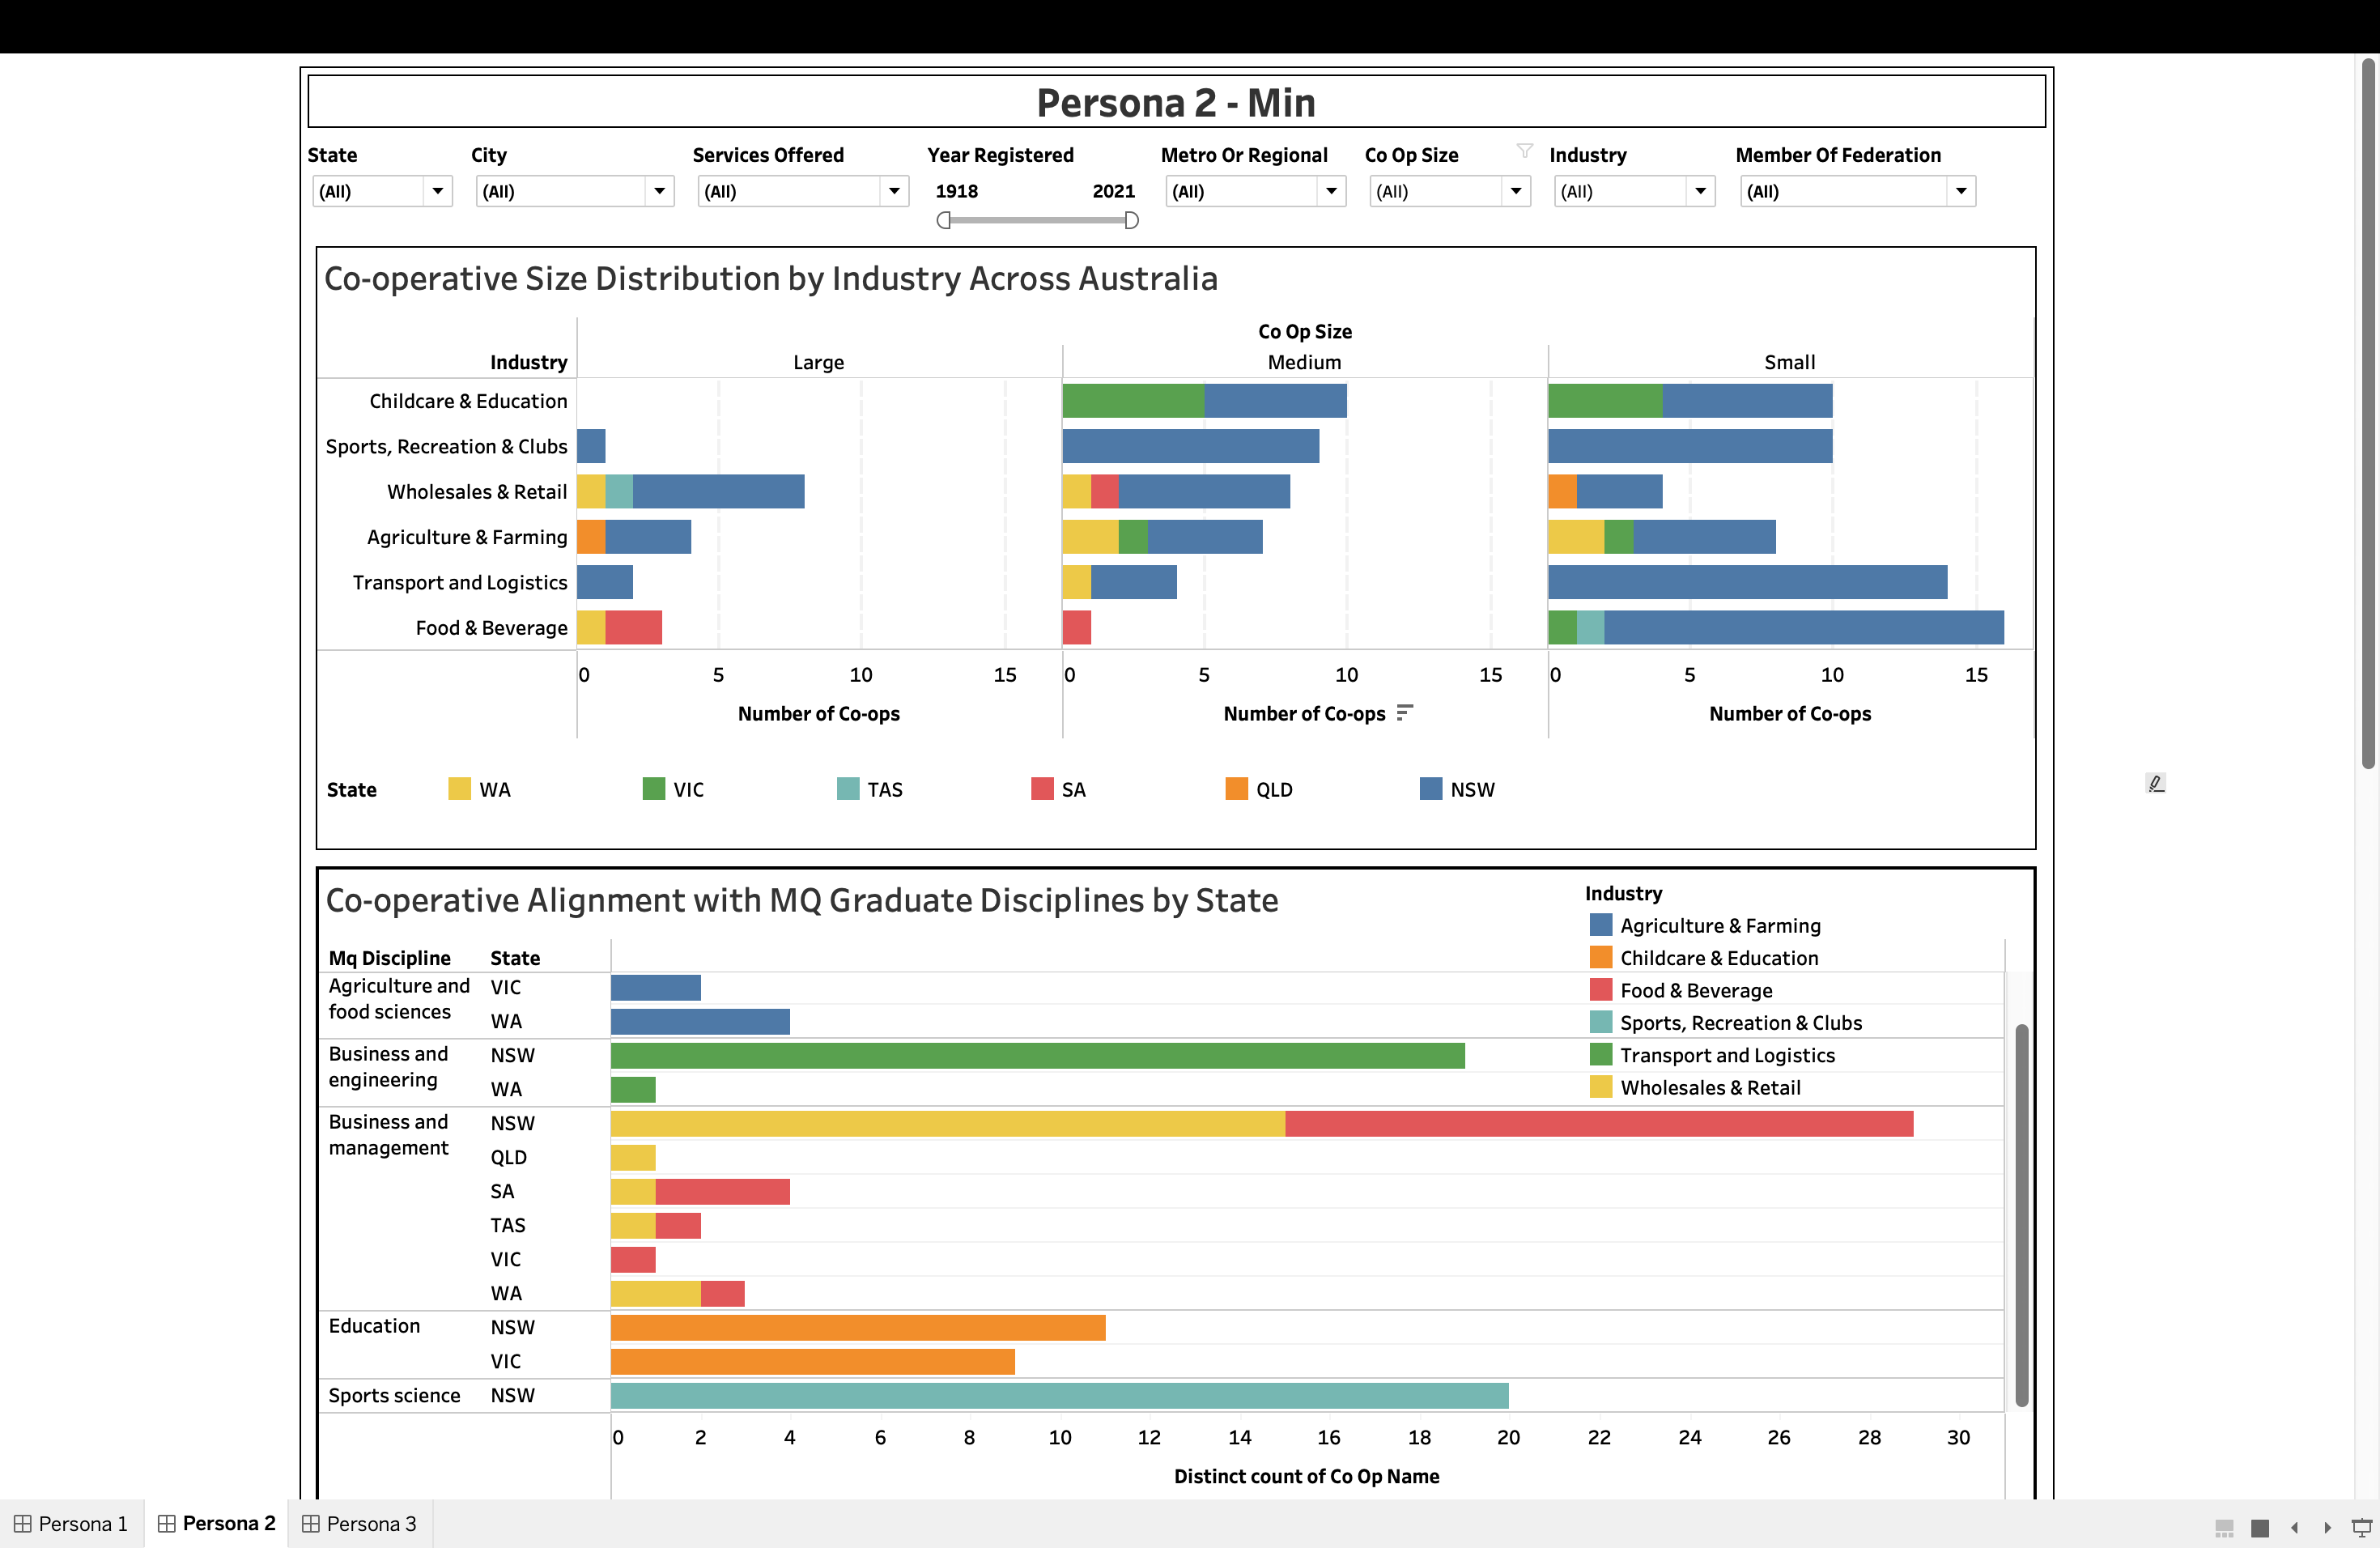Select the NSW blue segment of the Small Transport and Logistics bar
This screenshot has height=1548, width=2380.
click(1747, 582)
